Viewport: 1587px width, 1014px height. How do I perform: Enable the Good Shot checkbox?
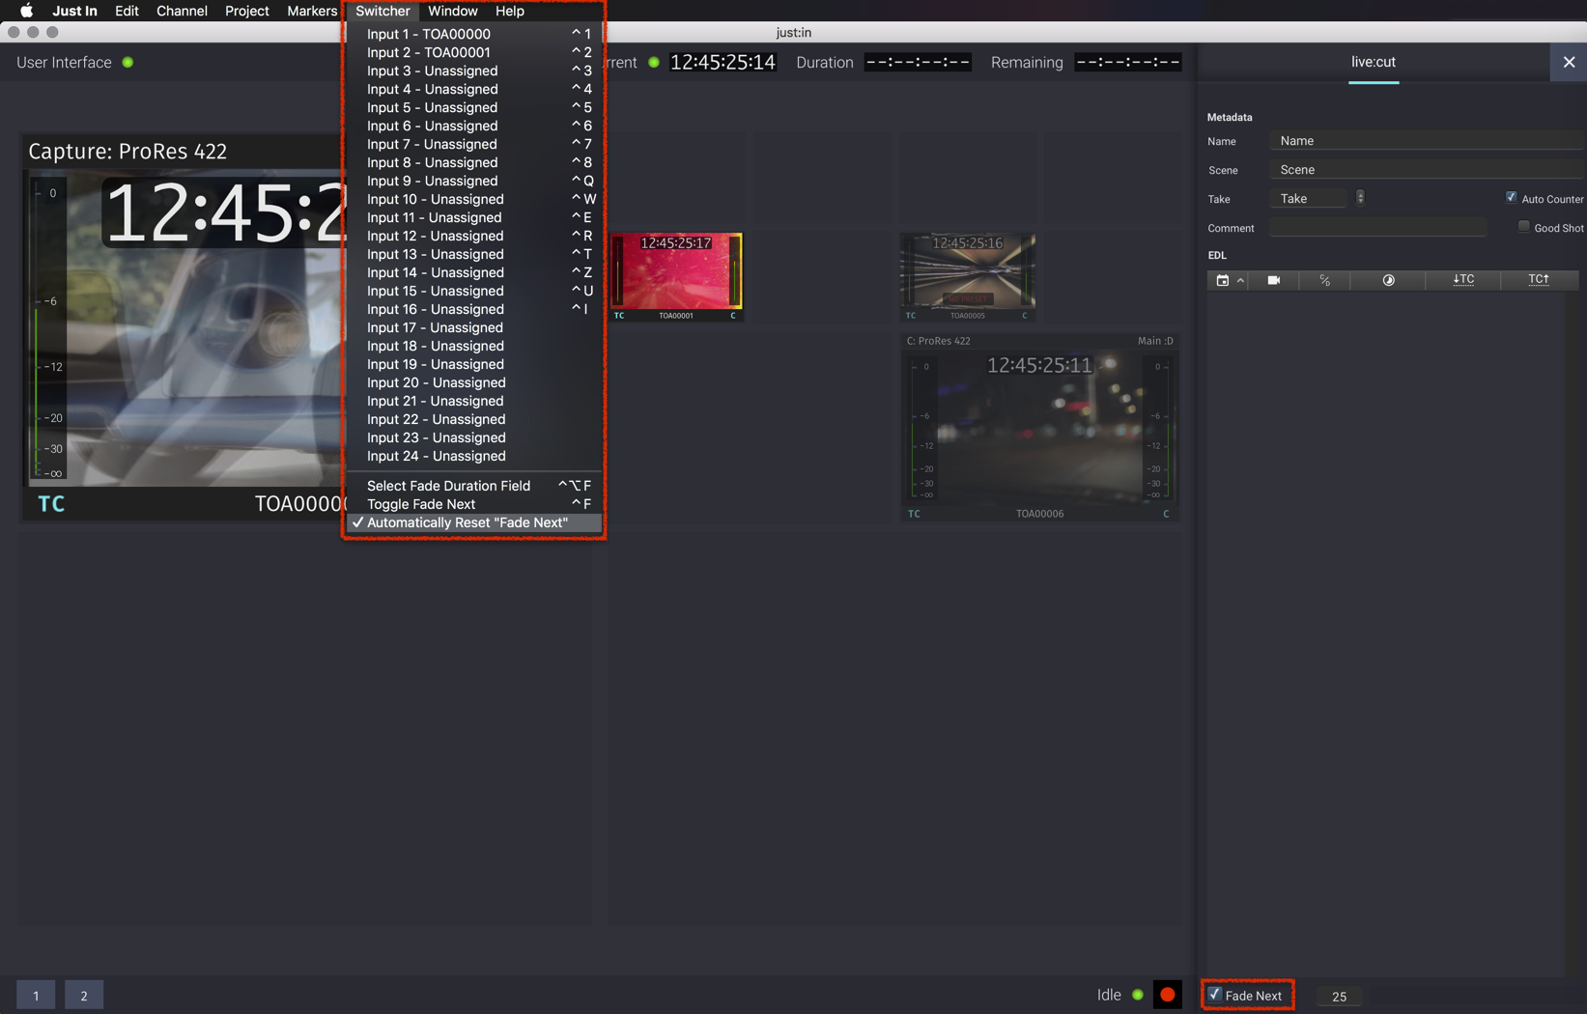(x=1524, y=227)
